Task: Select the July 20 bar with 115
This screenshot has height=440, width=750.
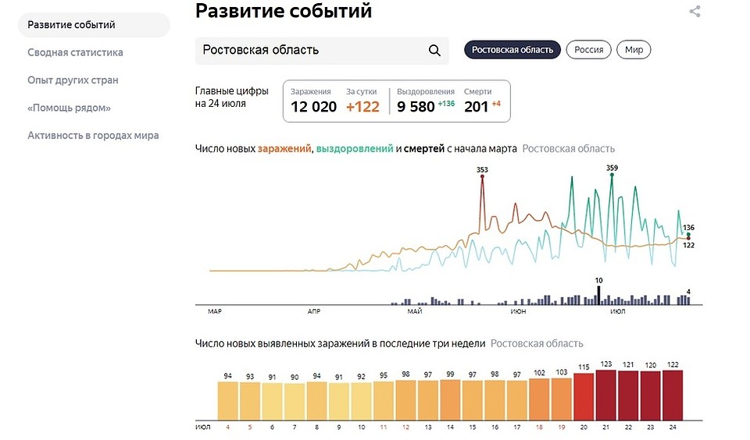Action: 584,397
